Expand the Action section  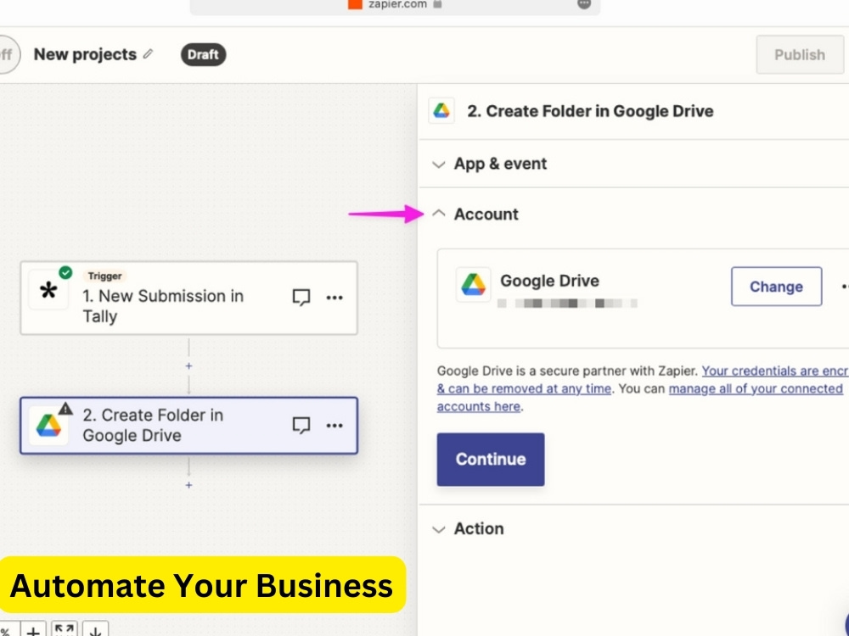click(x=469, y=529)
